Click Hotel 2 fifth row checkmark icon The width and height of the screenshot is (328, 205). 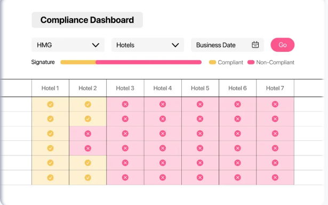point(88,163)
